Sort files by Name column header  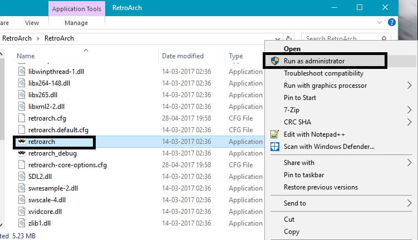pyautogui.click(x=26, y=56)
